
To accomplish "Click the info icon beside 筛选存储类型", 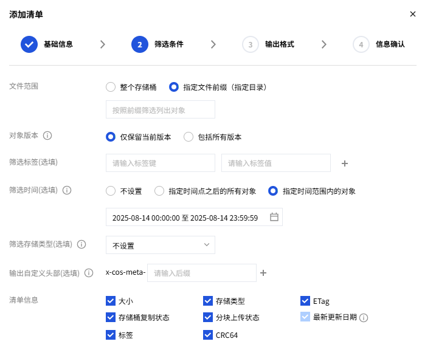I will coord(81,244).
